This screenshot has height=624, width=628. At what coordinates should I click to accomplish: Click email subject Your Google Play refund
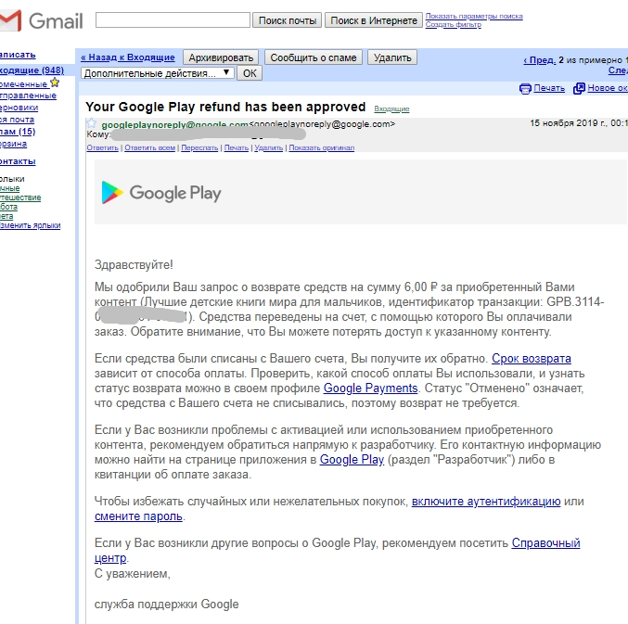(225, 107)
